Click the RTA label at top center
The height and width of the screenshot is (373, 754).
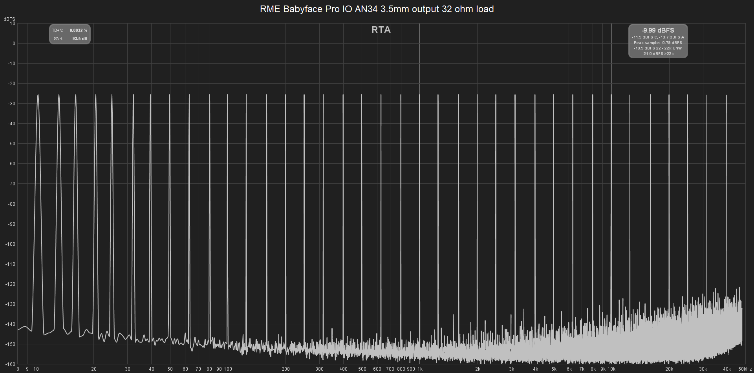coord(381,30)
